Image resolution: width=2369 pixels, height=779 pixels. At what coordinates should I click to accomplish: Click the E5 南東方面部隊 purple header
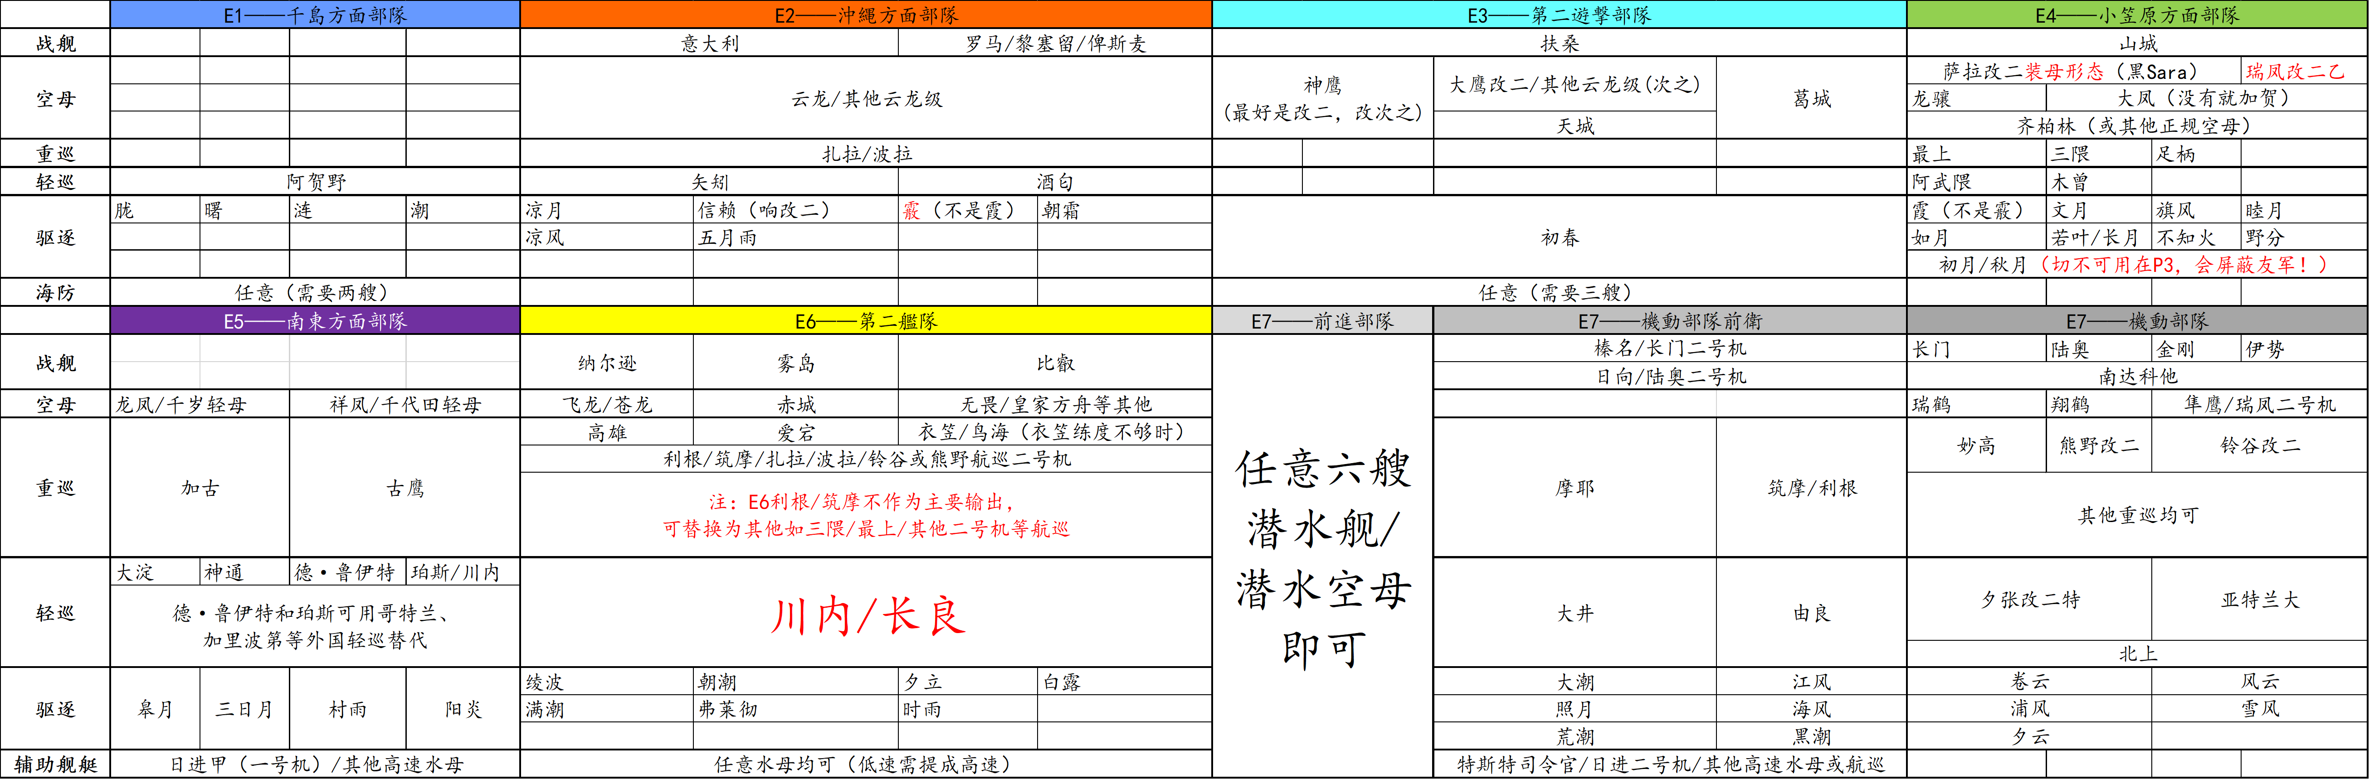point(315,320)
